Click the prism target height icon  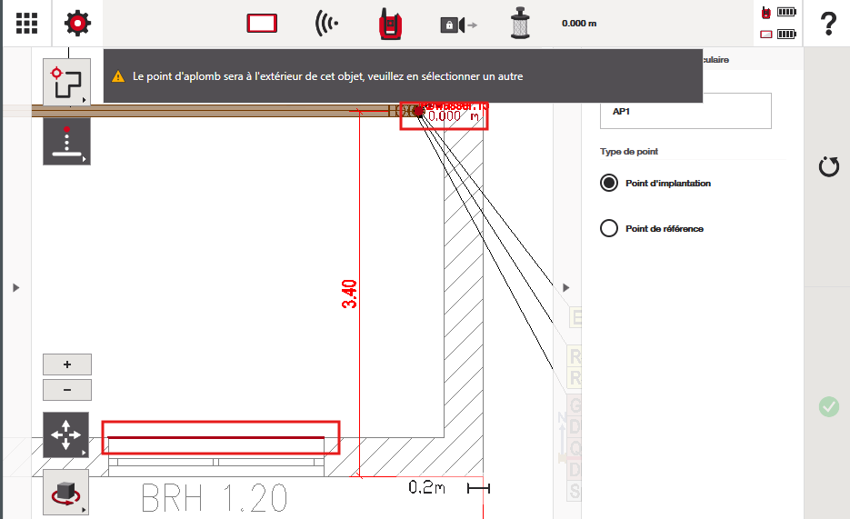(x=519, y=24)
